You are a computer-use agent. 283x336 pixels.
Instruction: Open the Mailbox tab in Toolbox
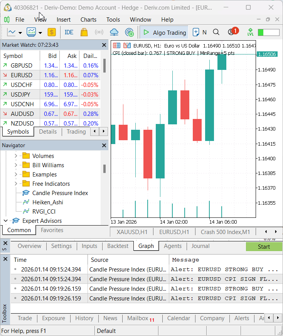click(141, 319)
